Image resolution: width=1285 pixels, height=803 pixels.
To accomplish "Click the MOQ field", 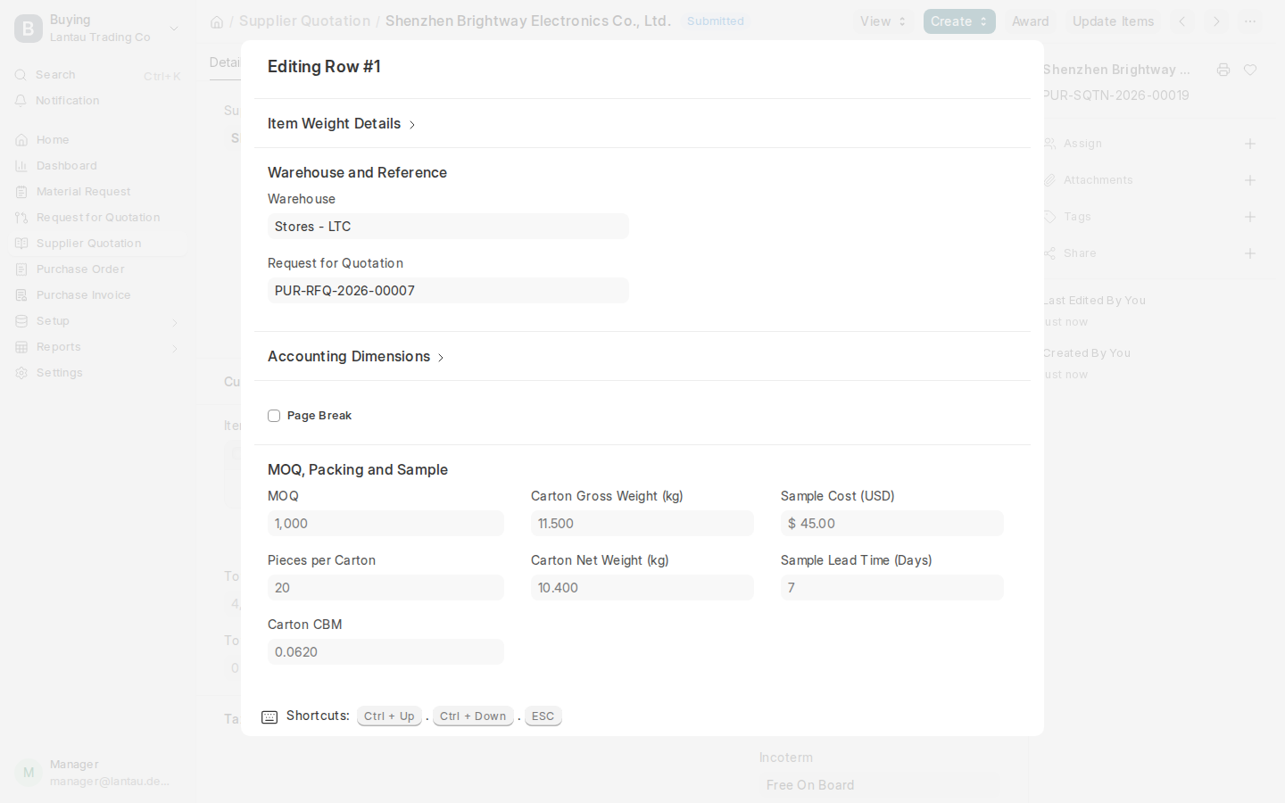I will 385,524.
